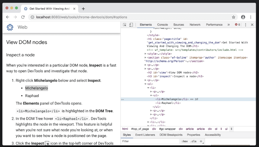
Task: Click the browser forward arrow
Action: (x=15, y=17)
